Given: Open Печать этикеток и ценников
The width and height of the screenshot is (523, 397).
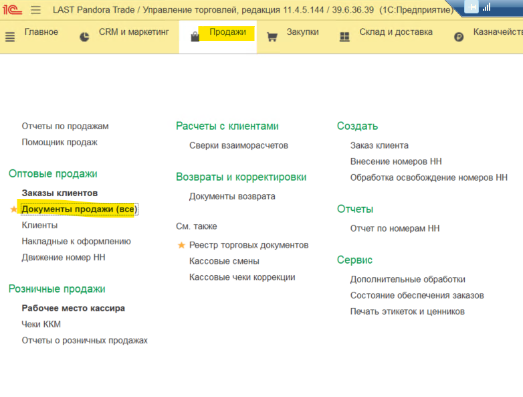Looking at the screenshot, I should click(x=407, y=311).
